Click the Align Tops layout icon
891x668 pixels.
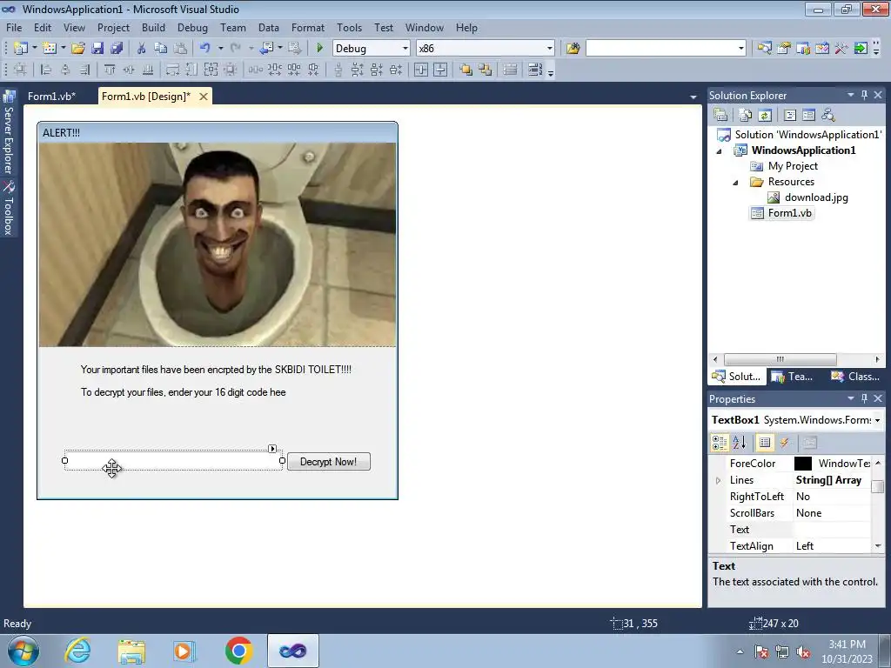point(110,70)
